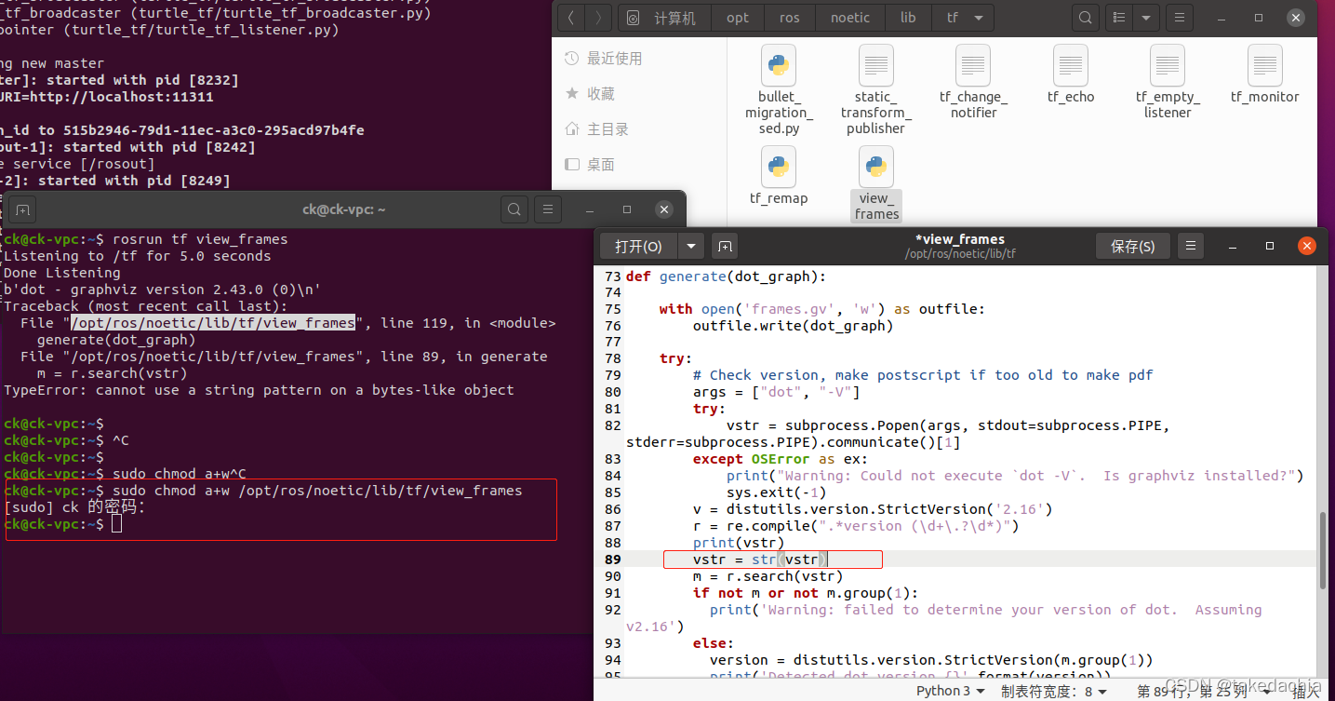Select the tf_change_notifier file icon
The width and height of the screenshot is (1335, 701).
tap(973, 66)
